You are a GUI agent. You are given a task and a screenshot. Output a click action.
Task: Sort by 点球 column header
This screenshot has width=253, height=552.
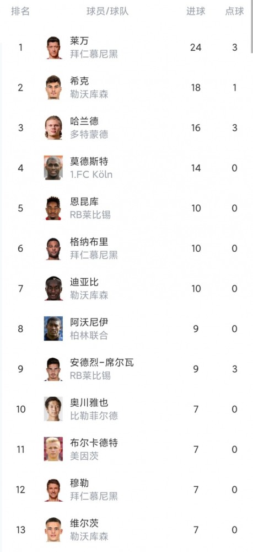[x=234, y=11]
